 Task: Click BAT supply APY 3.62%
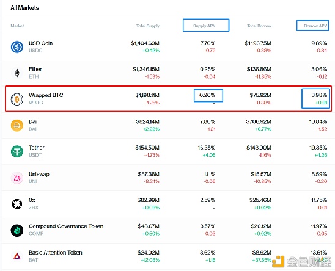tap(208, 253)
